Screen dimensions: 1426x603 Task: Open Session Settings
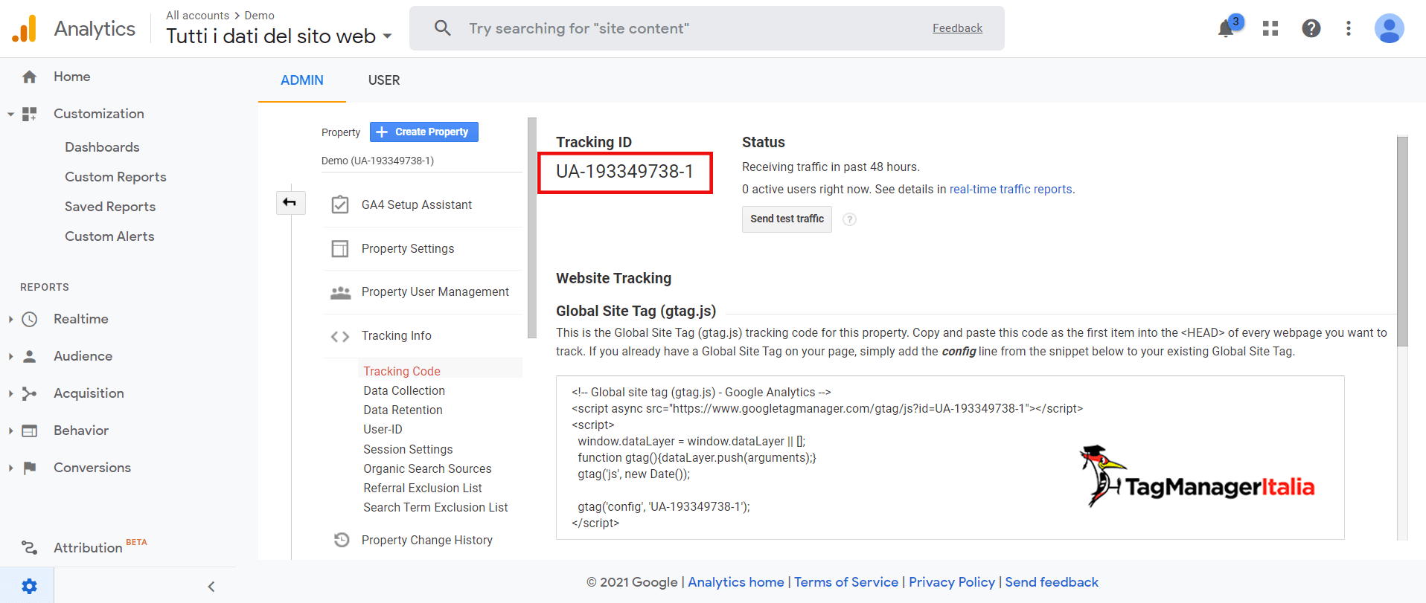pyautogui.click(x=408, y=449)
